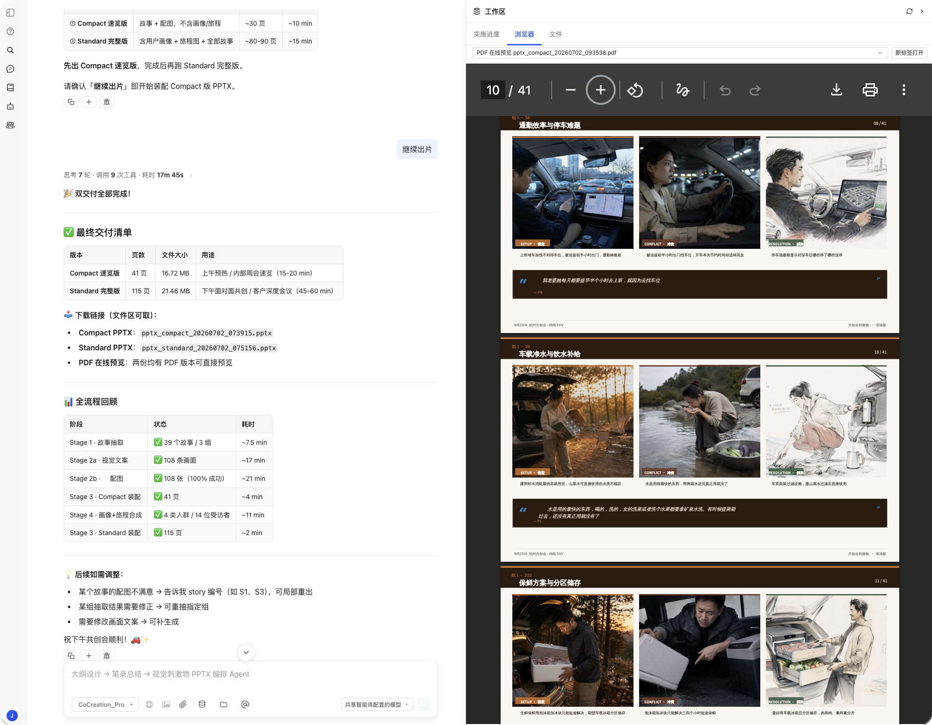Toggle web search globe in chat input
932x725 pixels.
[149, 704]
